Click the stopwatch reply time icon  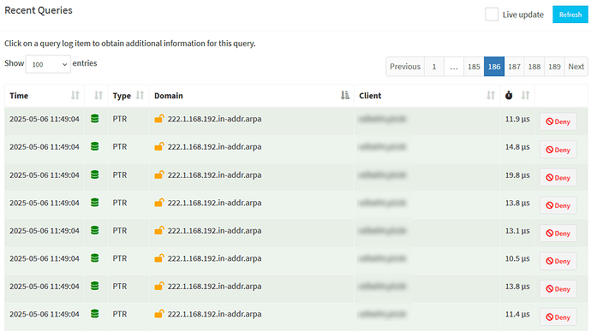coord(509,96)
